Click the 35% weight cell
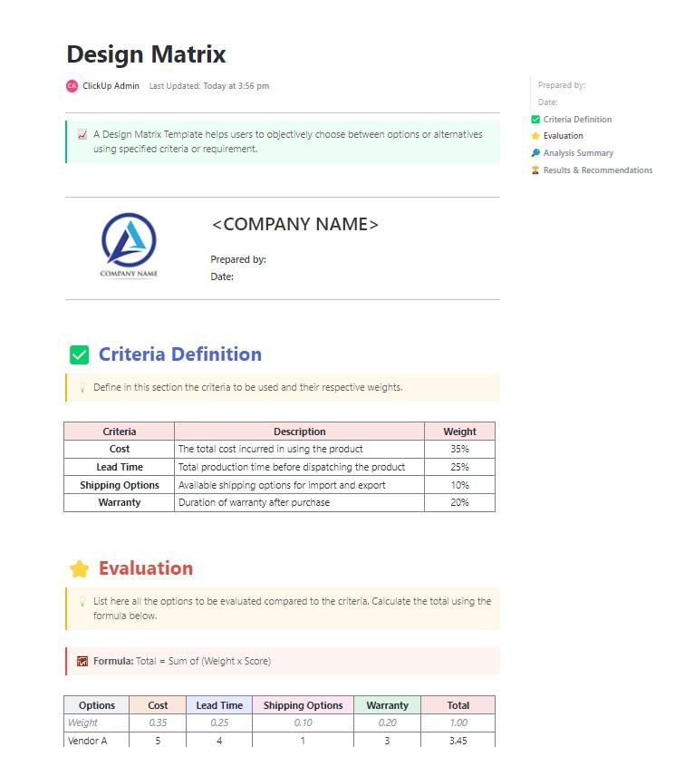The height and width of the screenshot is (776, 694). [x=459, y=449]
